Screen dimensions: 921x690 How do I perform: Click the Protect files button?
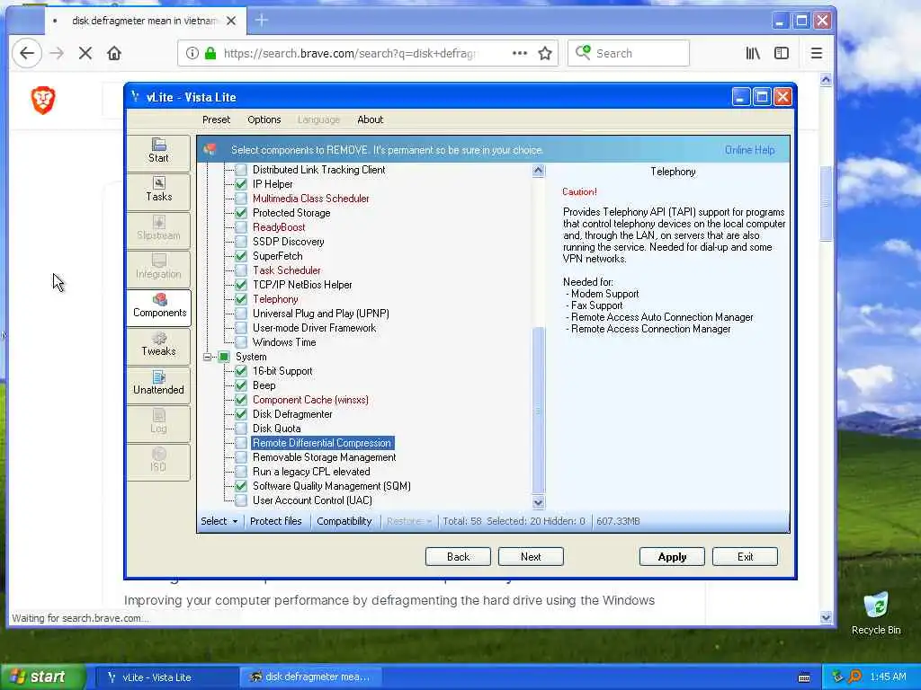coord(276,521)
